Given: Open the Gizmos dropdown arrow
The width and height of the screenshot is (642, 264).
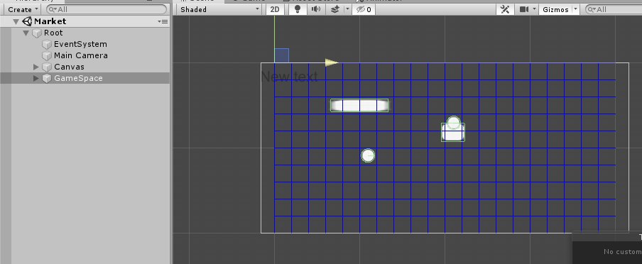Looking at the screenshot, I should pos(576,9).
